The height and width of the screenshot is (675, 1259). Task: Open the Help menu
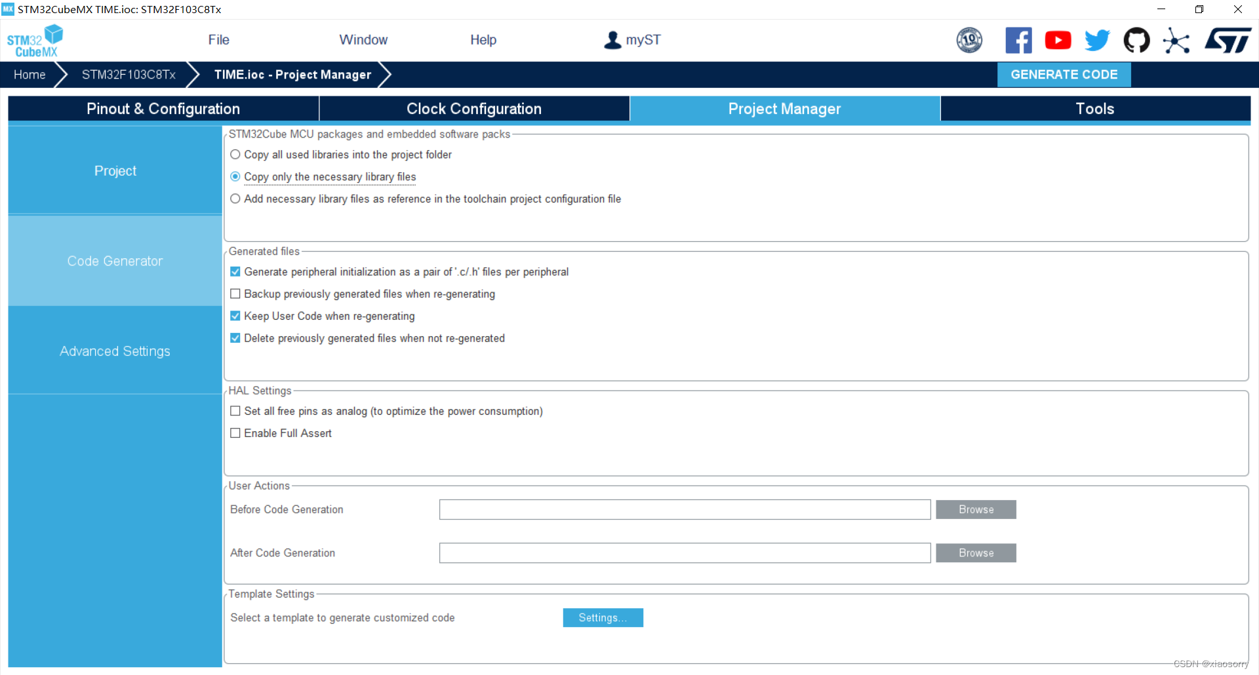(483, 40)
